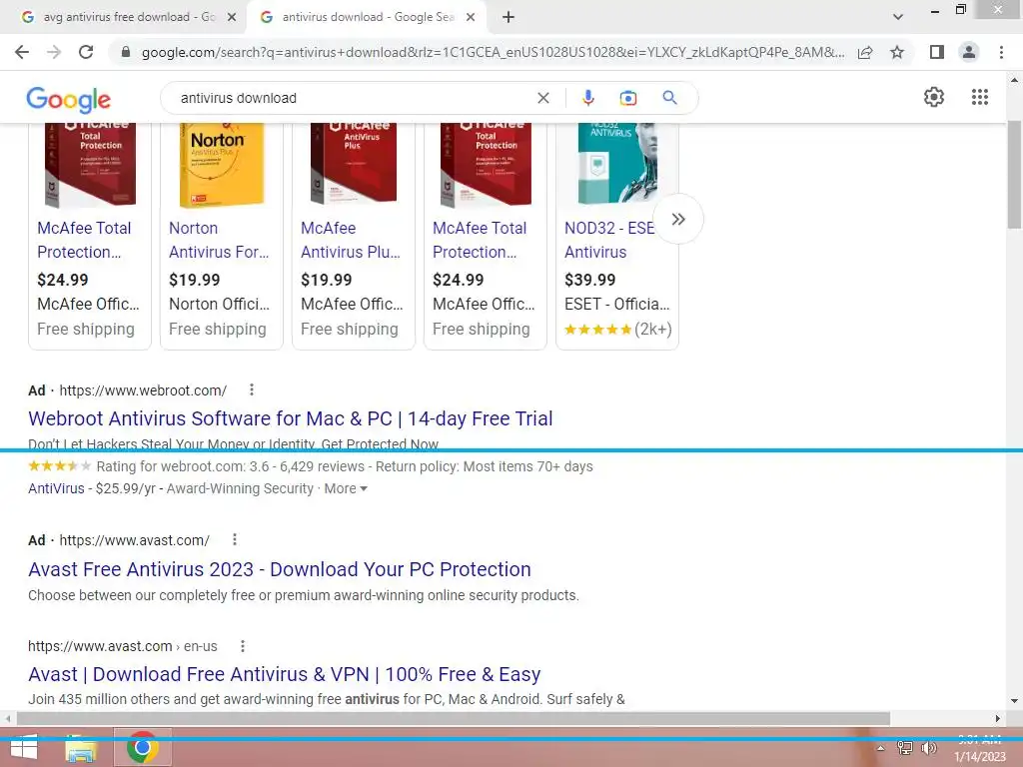Screen dimensions: 1023x767
Task: Open options menu for Webroot ad
Action: [x=251, y=390]
